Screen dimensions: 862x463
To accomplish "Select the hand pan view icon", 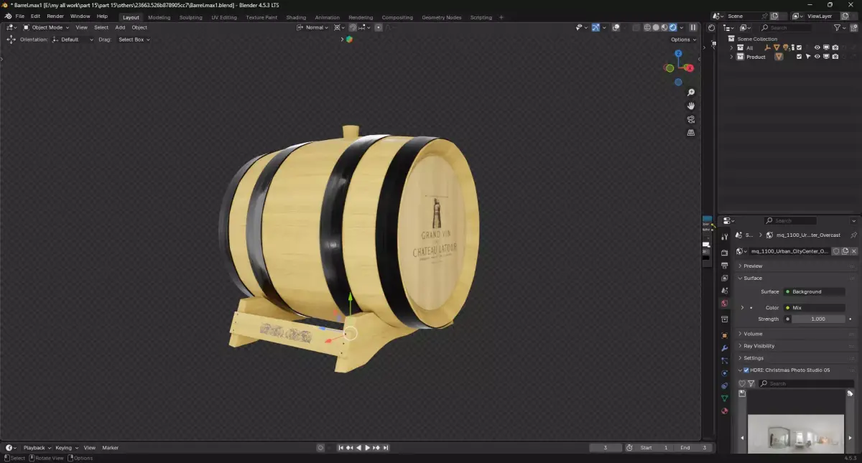I will [691, 106].
